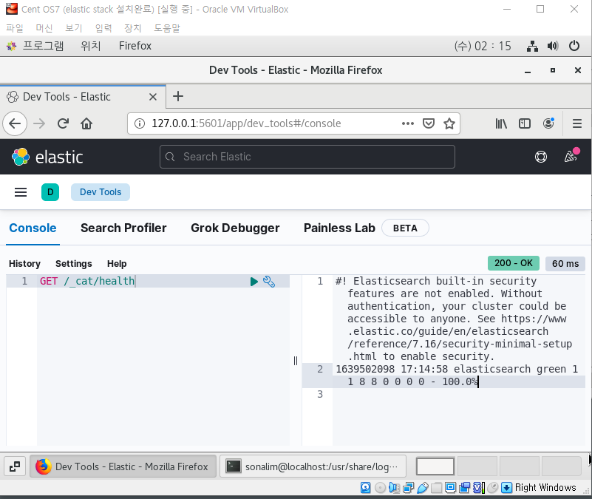
Task: Focus the Search Elastic field
Action: coord(307,157)
